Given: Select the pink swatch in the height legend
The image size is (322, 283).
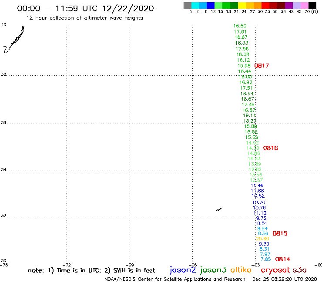Looking at the screenshot, I should [x=305, y=5].
